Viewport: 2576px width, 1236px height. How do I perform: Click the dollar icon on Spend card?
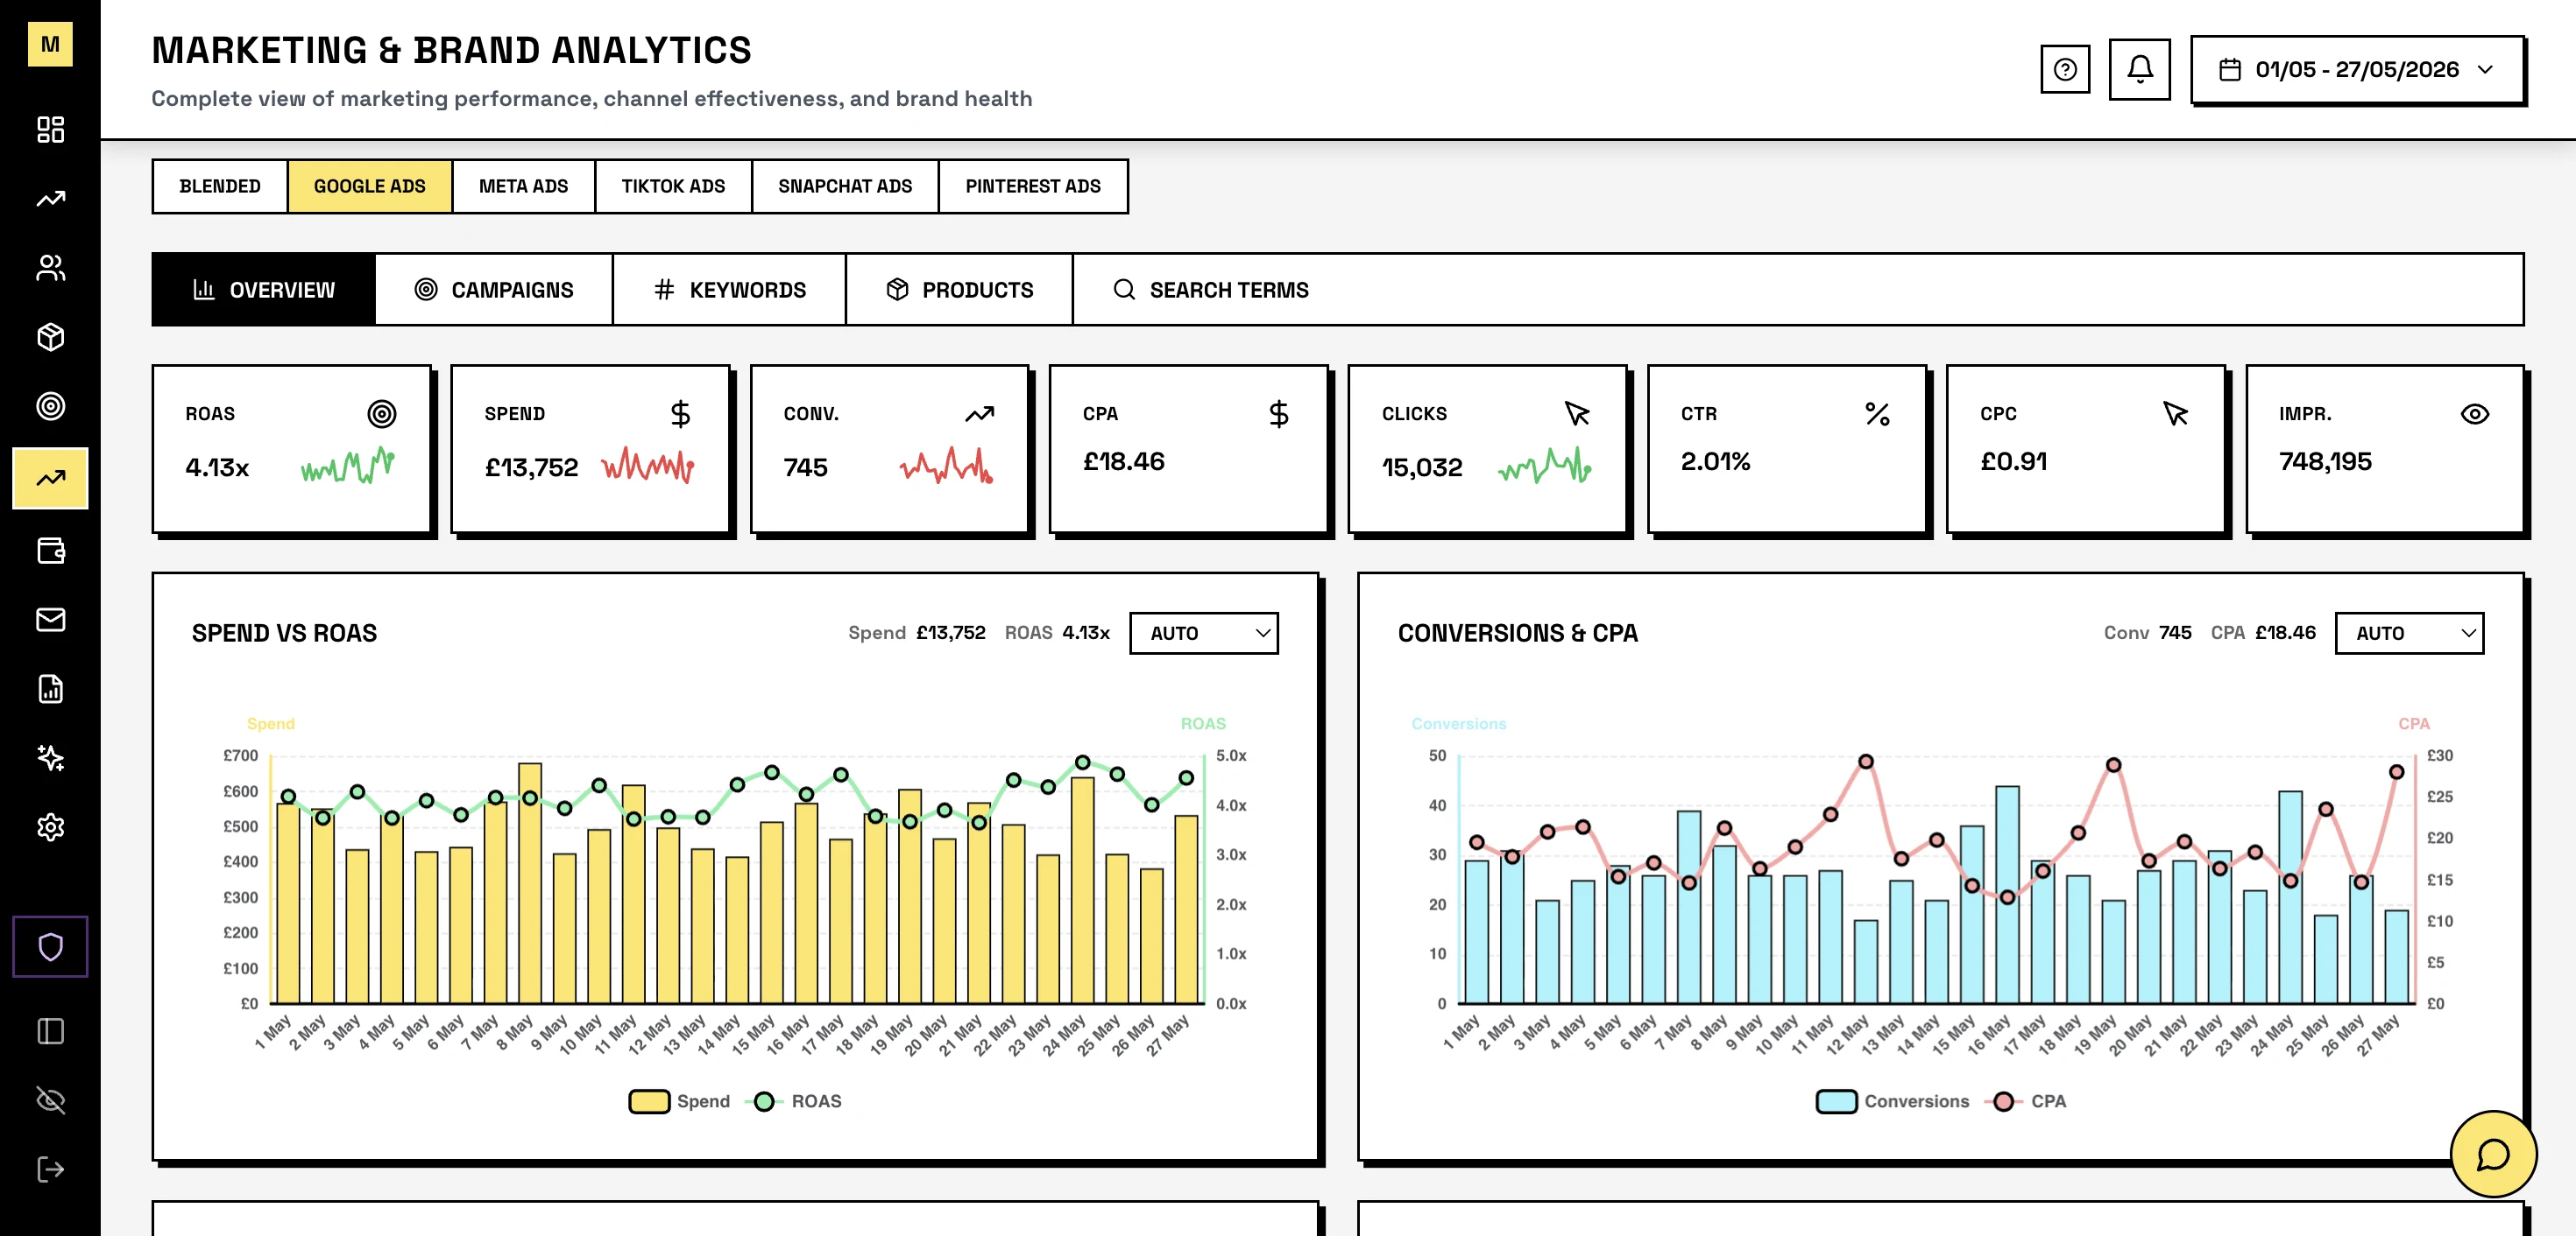coord(680,414)
